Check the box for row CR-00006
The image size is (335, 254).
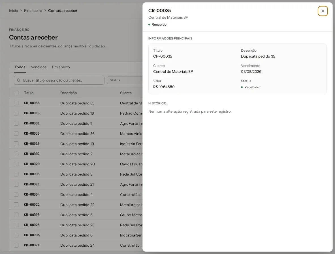16,235
